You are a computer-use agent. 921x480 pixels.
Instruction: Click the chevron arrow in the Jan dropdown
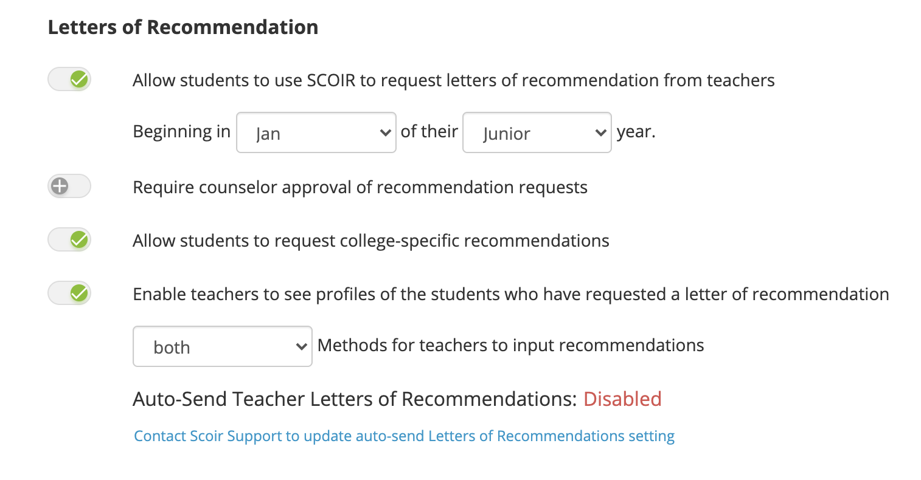(384, 132)
